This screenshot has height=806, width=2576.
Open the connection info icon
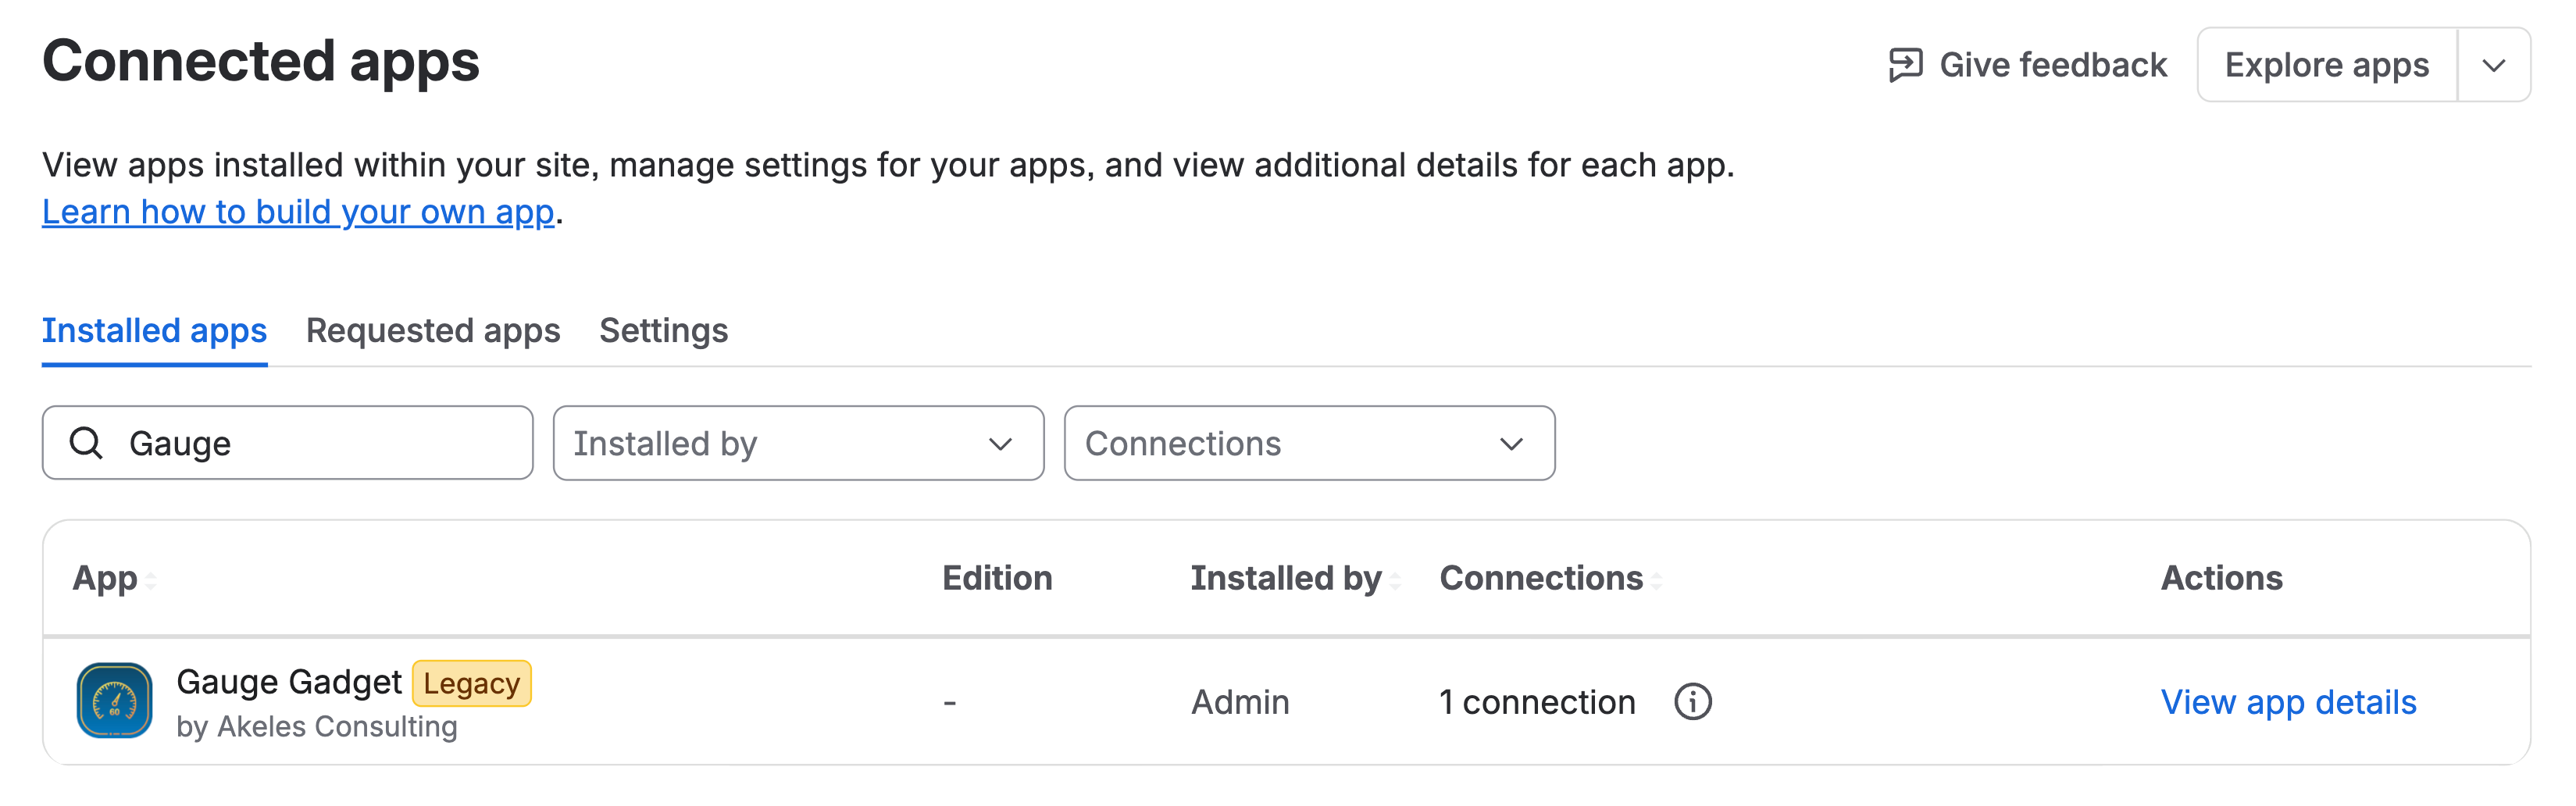pos(1692,702)
